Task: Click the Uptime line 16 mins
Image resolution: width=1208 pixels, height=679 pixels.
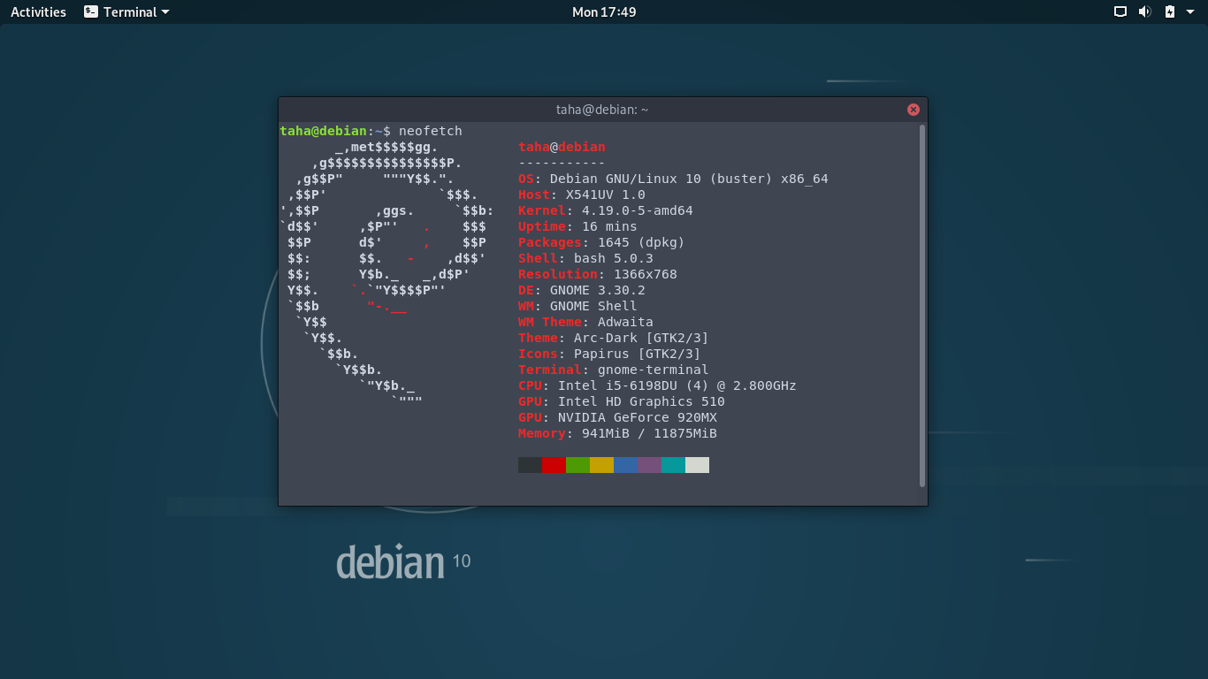Action: (x=577, y=226)
